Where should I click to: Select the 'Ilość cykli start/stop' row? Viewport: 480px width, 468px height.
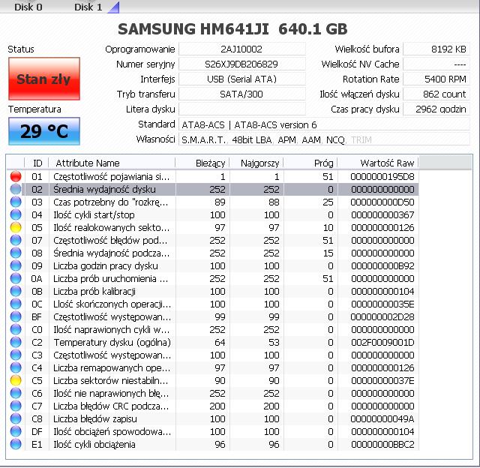point(213,214)
